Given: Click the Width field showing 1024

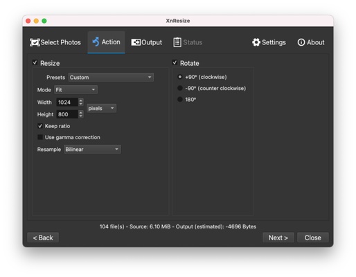Looking at the screenshot, I should point(67,102).
